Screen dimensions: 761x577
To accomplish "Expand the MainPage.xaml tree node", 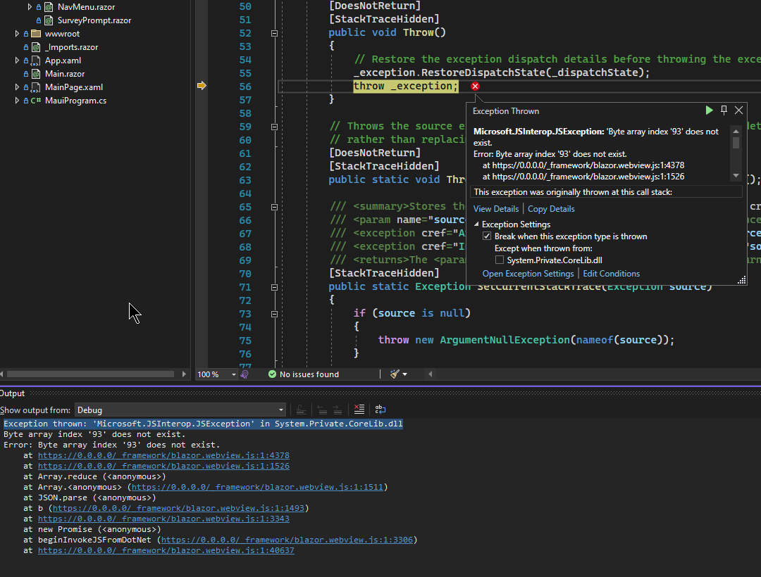I will point(17,87).
